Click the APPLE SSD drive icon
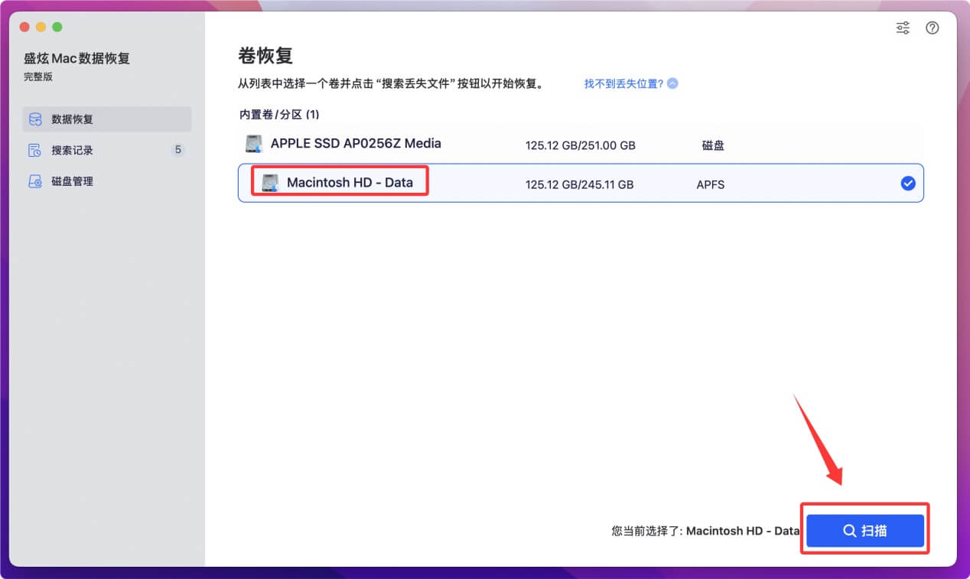Viewport: 970px width, 579px height. 252,143
